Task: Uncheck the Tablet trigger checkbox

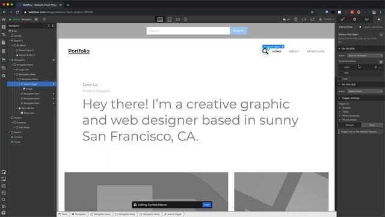Action: tap(340, 112)
